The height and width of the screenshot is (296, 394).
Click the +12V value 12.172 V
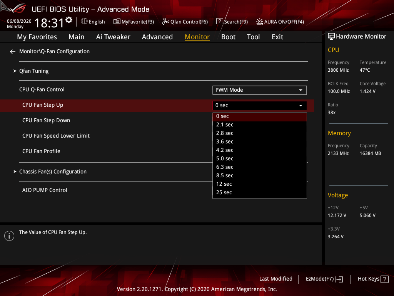pyautogui.click(x=337, y=216)
